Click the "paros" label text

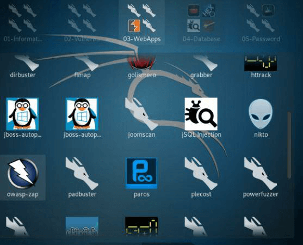click(141, 194)
